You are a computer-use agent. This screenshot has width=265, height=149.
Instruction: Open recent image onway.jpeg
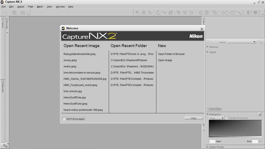70,60
